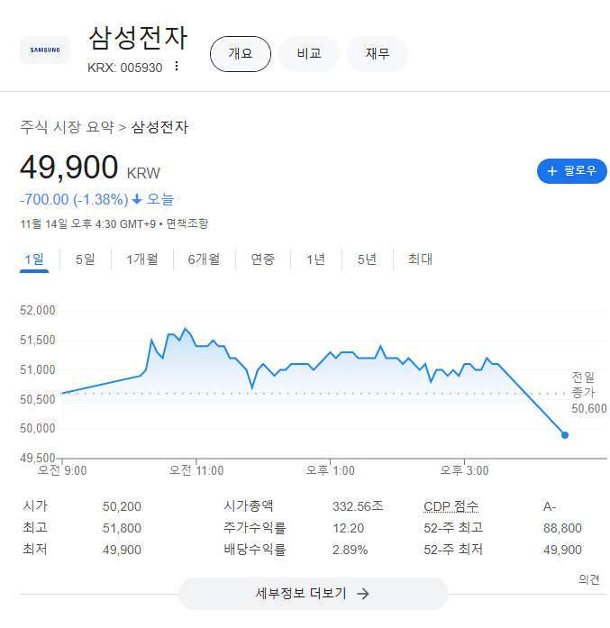
Task: Click the 오전 11:00 axis label
Action: [196, 470]
